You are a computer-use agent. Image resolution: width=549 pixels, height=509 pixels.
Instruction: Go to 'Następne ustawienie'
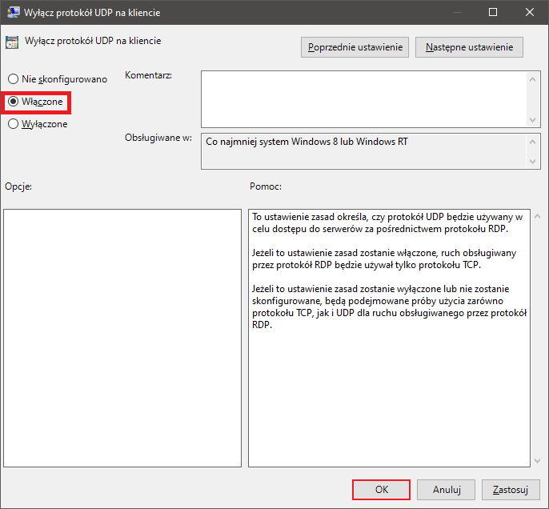pos(469,47)
